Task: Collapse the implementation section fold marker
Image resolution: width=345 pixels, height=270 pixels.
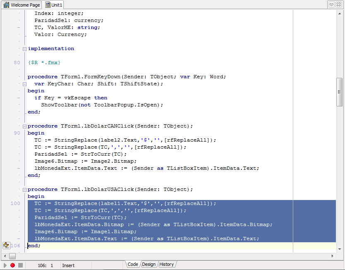Action: [24, 49]
